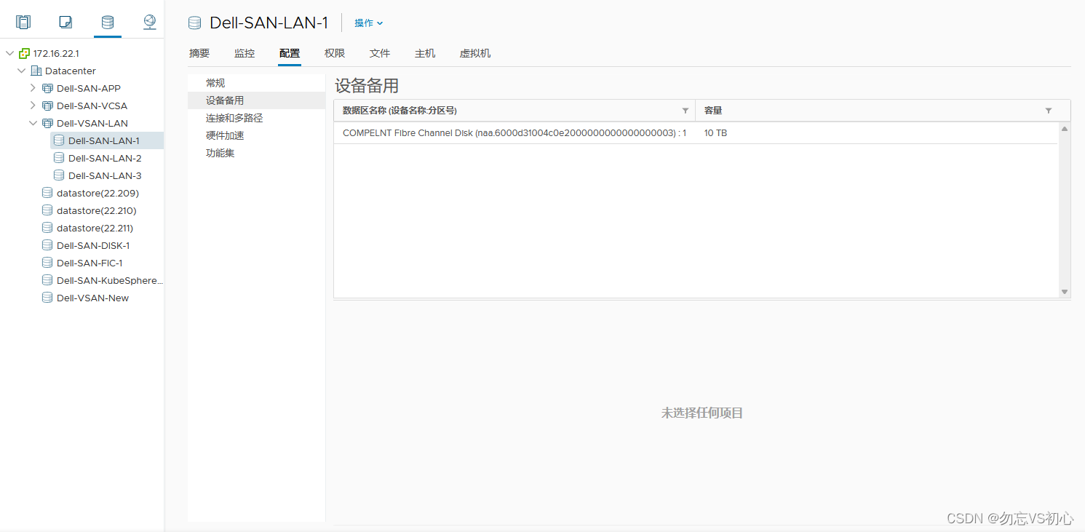The width and height of the screenshot is (1085, 532).
Task: Switch to the 监控 tab
Action: click(245, 53)
